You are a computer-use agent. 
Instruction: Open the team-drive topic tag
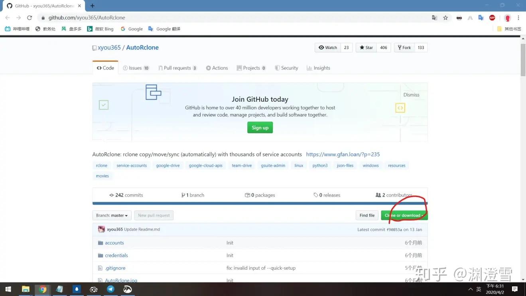[242, 166]
